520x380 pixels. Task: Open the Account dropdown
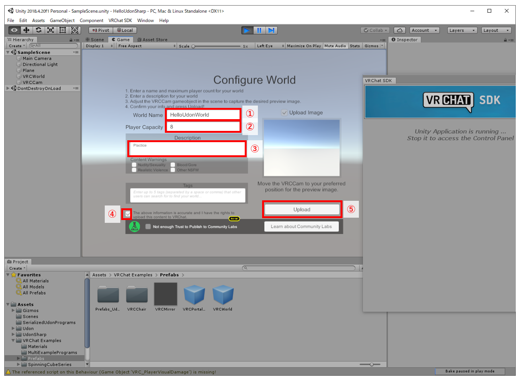coord(425,30)
